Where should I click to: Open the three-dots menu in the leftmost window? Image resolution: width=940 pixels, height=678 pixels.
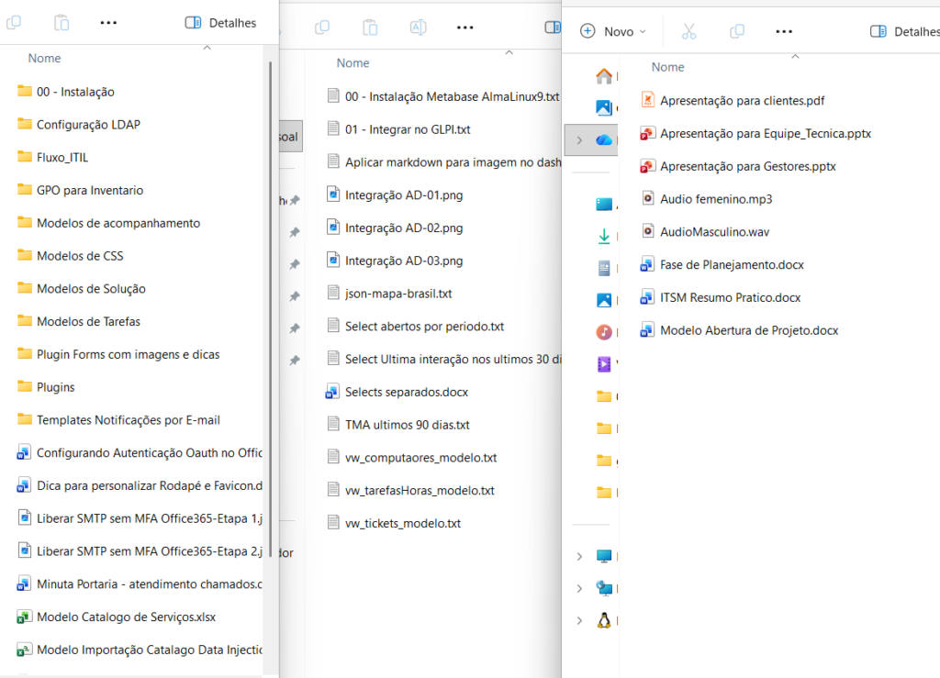point(108,22)
